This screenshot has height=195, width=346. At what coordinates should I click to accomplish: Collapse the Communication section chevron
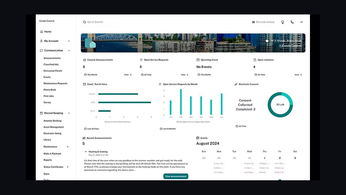[69, 51]
